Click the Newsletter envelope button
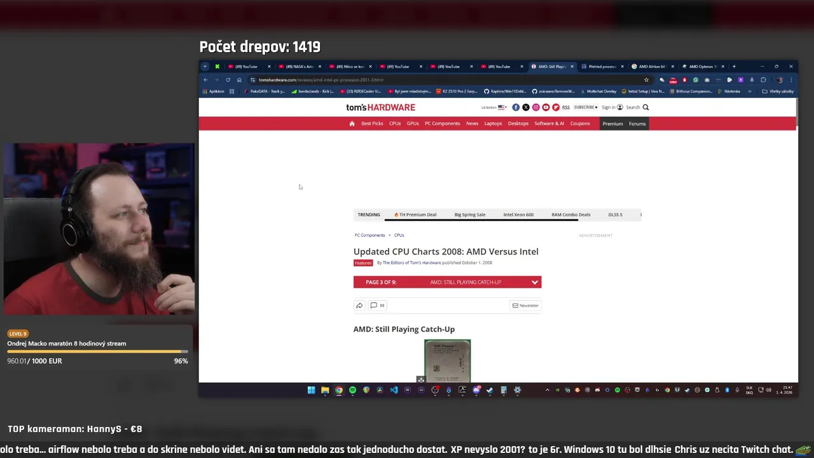Viewport: 814px width, 458px height. tap(525, 305)
